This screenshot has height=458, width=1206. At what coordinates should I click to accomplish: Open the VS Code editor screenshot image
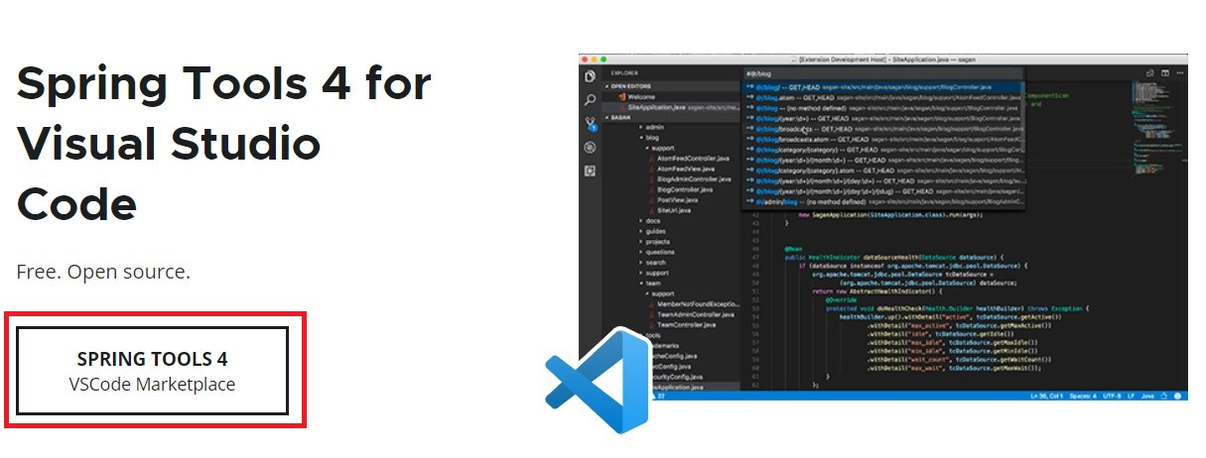[883, 227]
